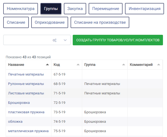Sort by Группа column arrow
Image resolution: width=167 pixels, height=137 pixels.
click(x=124, y=64)
